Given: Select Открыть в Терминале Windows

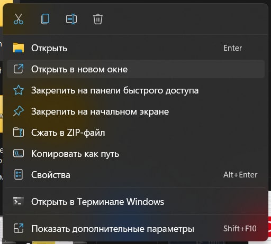Looking at the screenshot, I should [x=135, y=202].
